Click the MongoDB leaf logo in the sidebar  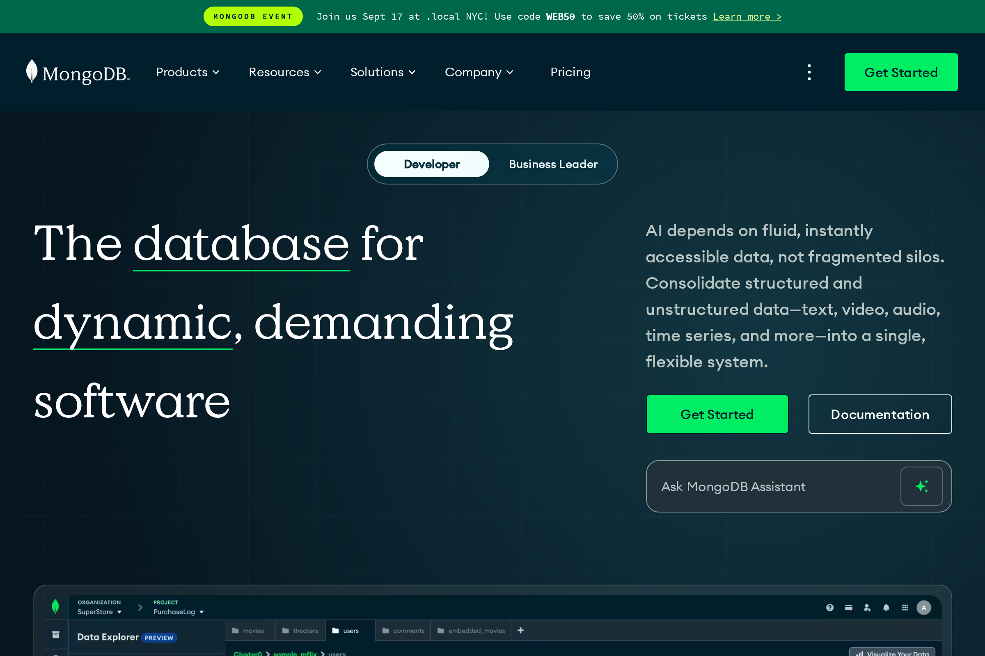pyautogui.click(x=56, y=607)
